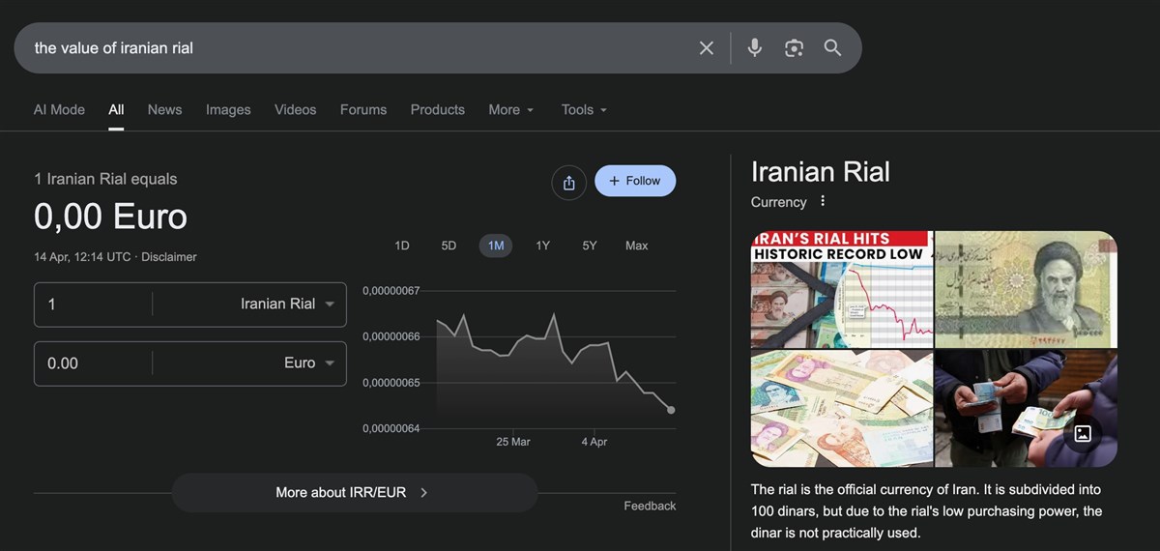
Task: Clear the search box with X icon
Action: pyautogui.click(x=707, y=48)
